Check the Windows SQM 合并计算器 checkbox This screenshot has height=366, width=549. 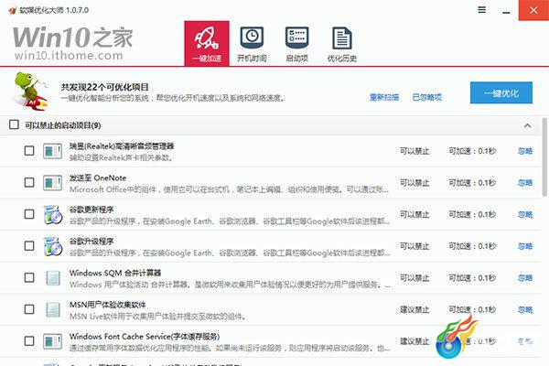click(x=29, y=278)
